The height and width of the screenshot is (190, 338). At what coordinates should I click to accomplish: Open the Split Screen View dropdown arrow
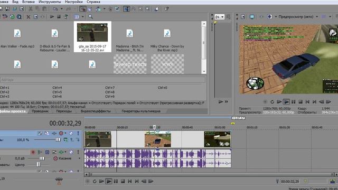point(276,16)
